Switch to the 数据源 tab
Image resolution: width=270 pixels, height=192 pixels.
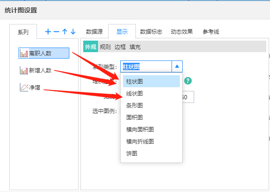tap(94, 32)
